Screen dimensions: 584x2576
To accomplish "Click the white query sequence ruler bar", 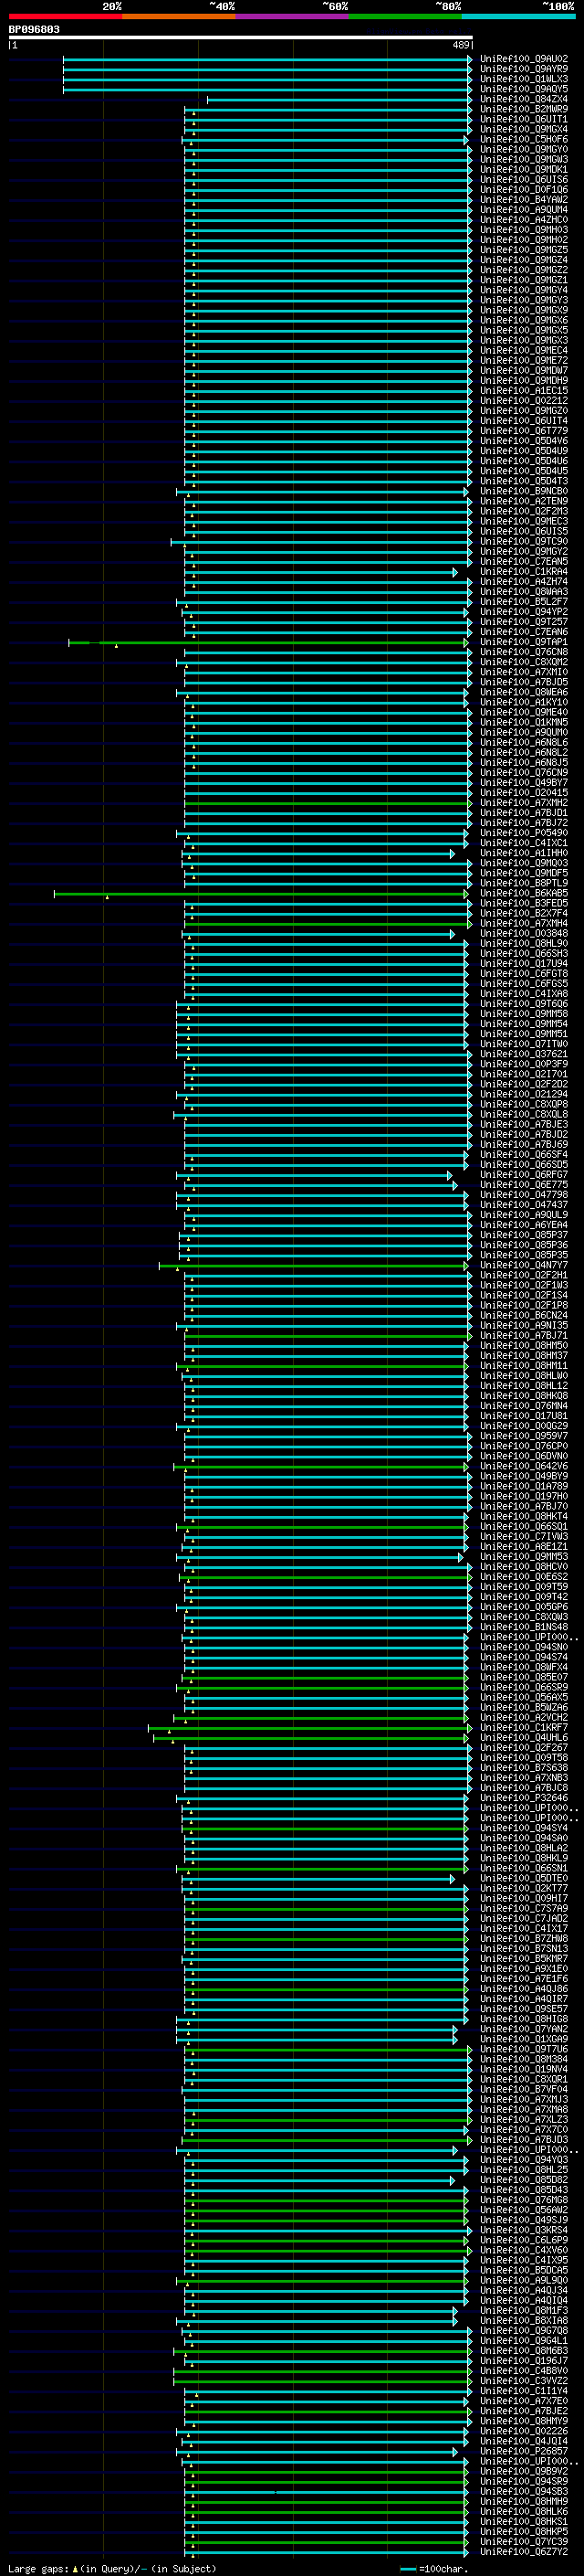I will 241,38.
